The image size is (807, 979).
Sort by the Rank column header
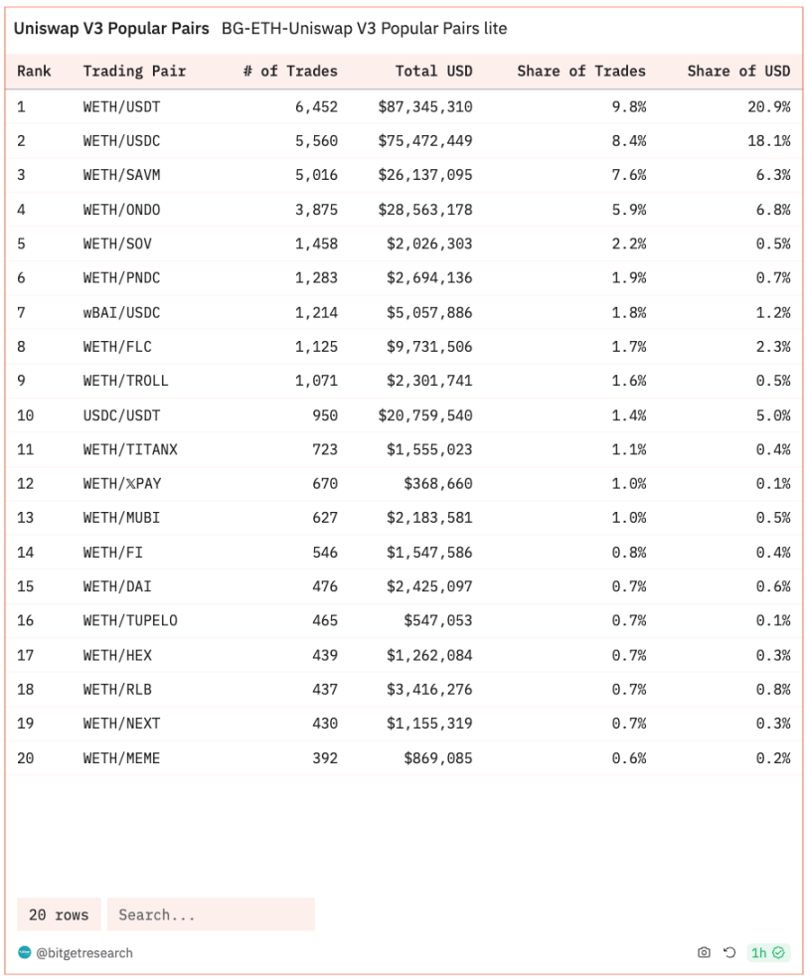point(34,71)
